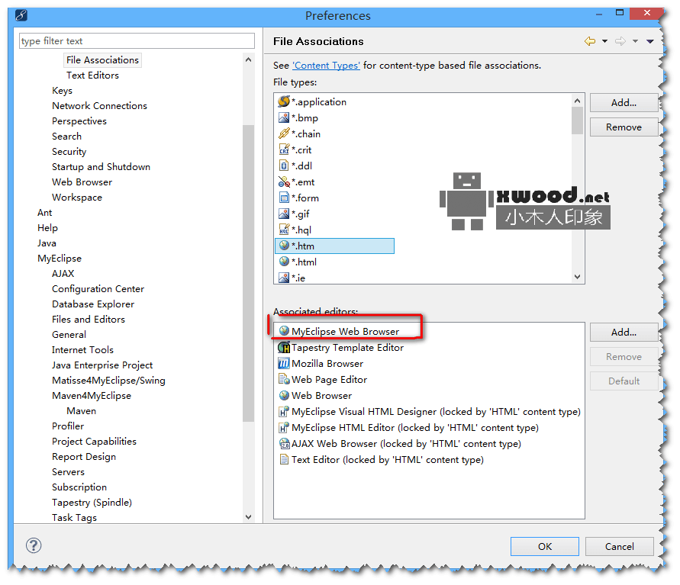Click the *.ddl file type icon

(x=284, y=166)
